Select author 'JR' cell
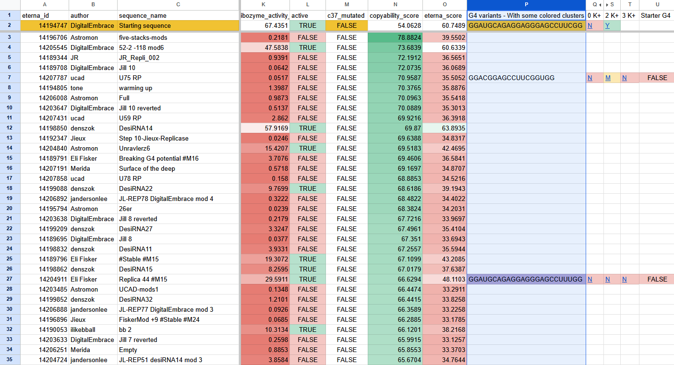 coord(93,58)
